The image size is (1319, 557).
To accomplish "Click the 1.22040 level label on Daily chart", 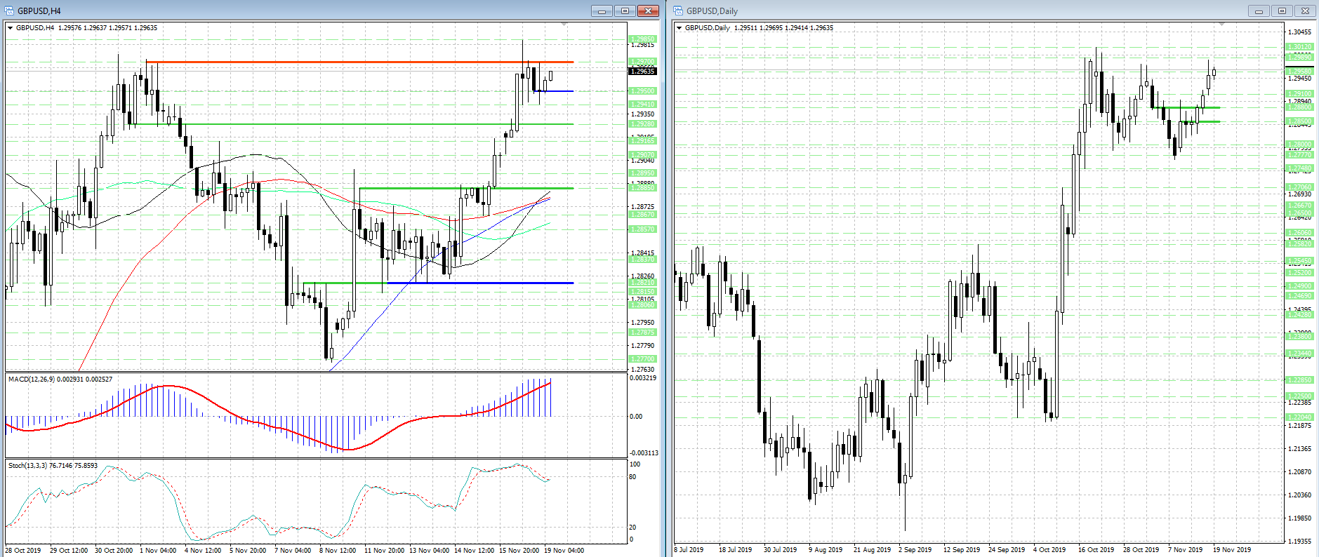I will coord(1299,417).
